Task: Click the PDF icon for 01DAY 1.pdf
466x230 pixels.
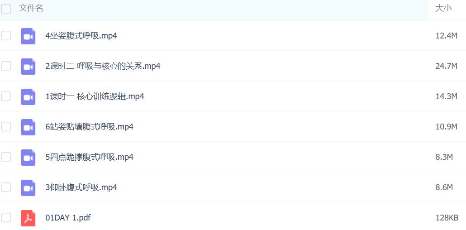Action: tap(28, 218)
